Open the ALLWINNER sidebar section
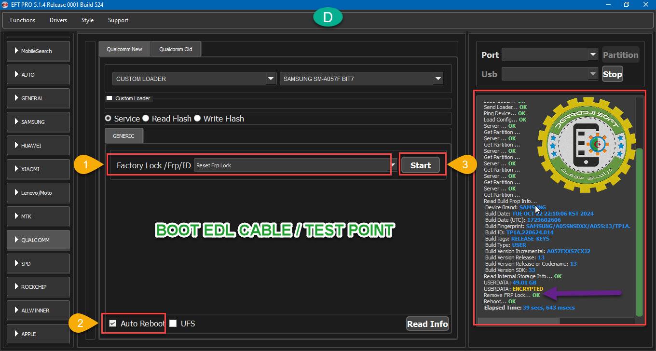This screenshot has height=351, width=656. [x=38, y=310]
